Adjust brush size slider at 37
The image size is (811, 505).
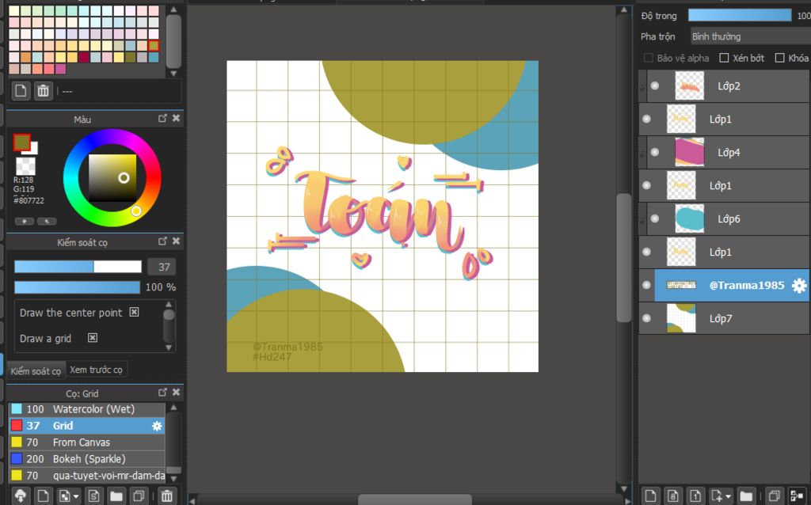[x=78, y=267]
